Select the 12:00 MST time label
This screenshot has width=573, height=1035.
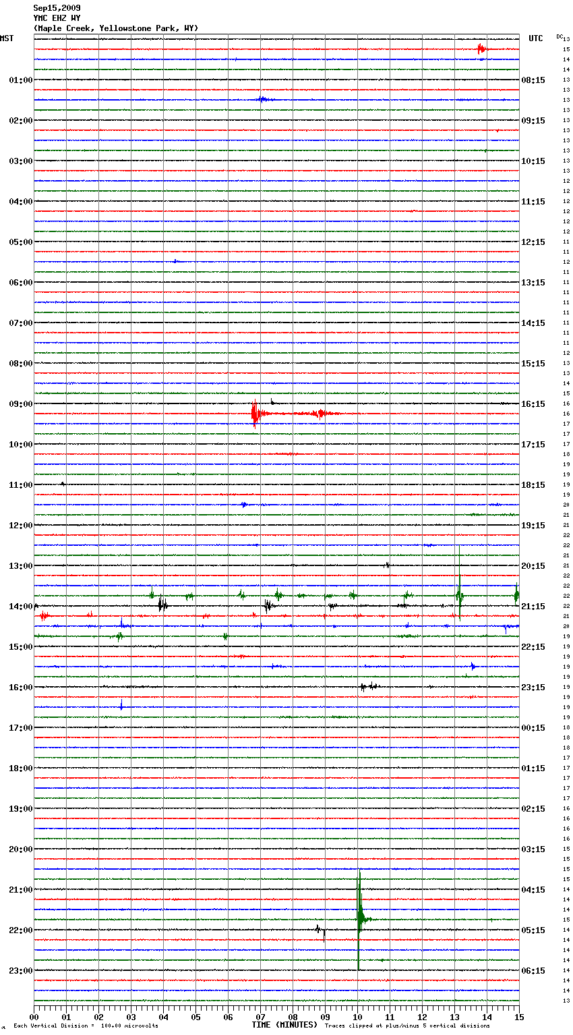click(x=20, y=526)
